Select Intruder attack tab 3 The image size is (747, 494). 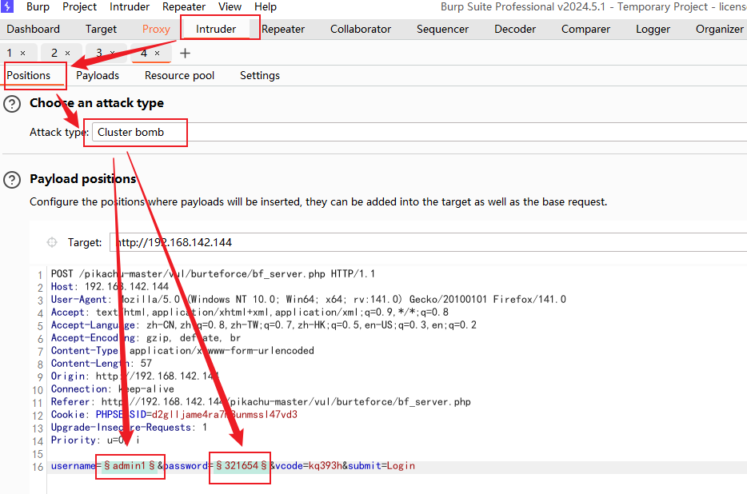click(x=99, y=53)
